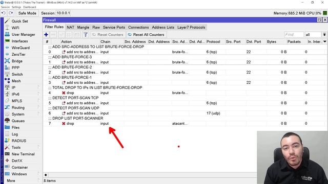This screenshot has width=328, height=184.
Task: Select the Filter Rules tab
Action: click(54, 27)
